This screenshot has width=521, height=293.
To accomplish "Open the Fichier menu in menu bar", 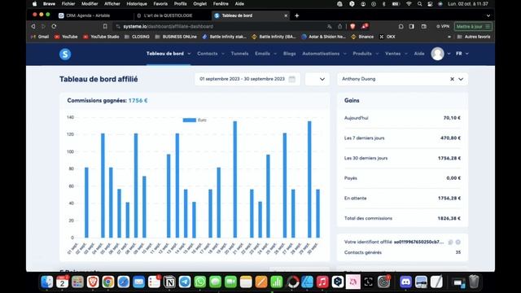I will click(68, 4).
